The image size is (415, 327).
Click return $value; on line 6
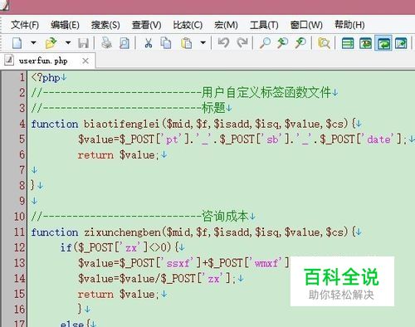click(119, 155)
